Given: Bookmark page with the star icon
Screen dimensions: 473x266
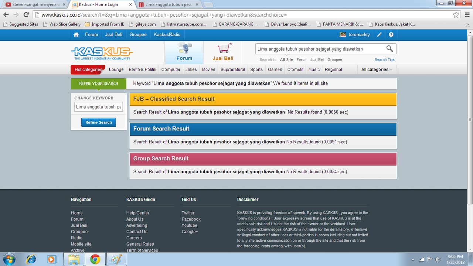Looking at the screenshot, I should pyautogui.click(x=456, y=15).
